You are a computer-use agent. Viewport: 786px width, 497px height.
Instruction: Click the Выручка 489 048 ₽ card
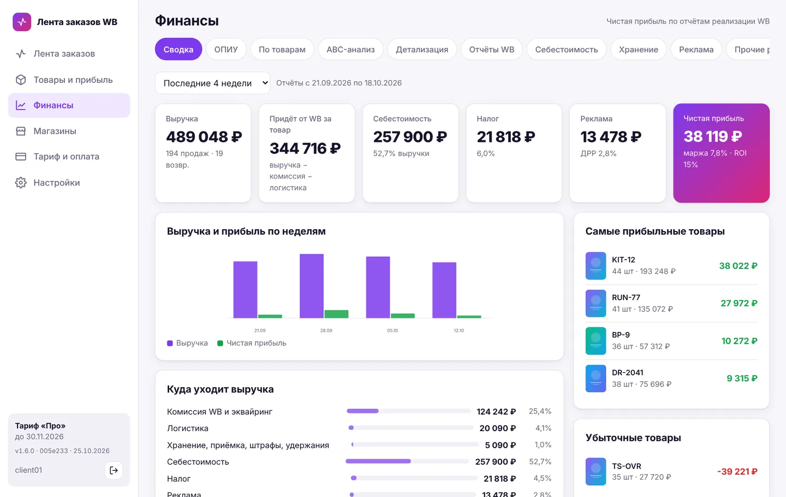pyautogui.click(x=203, y=153)
